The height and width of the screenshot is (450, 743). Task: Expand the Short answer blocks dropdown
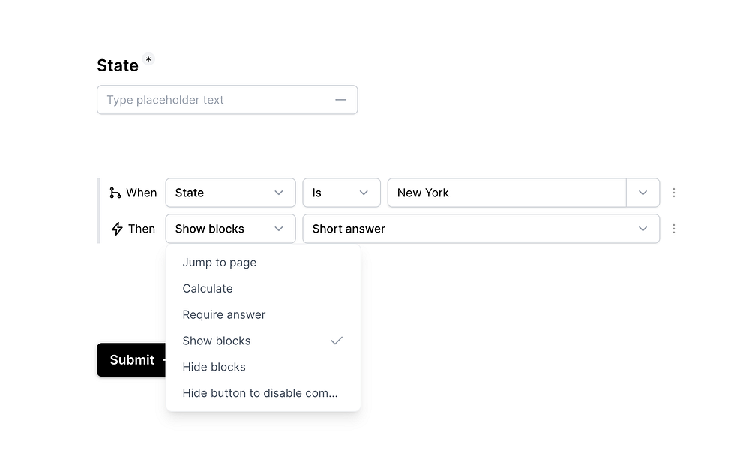tap(642, 229)
